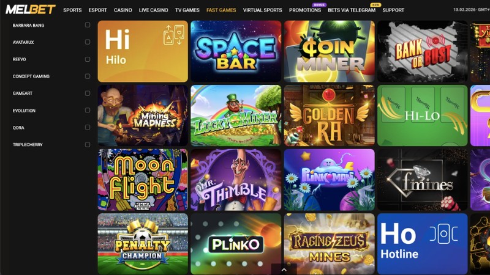Tick the Triplecherry provider checkbox
This screenshot has height=275, width=490.
click(x=88, y=145)
